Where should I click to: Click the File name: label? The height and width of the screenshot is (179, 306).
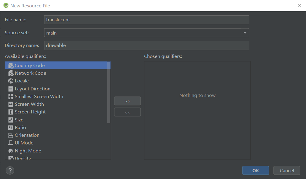point(16,20)
